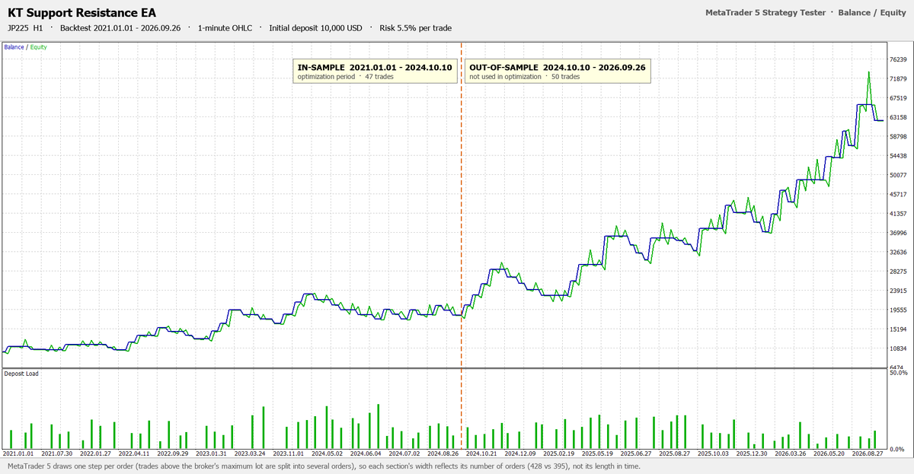Click the IN-SAMPLE 2021.01.01 - 2024.10.10 box heading
The image size is (914, 474).
coord(375,67)
